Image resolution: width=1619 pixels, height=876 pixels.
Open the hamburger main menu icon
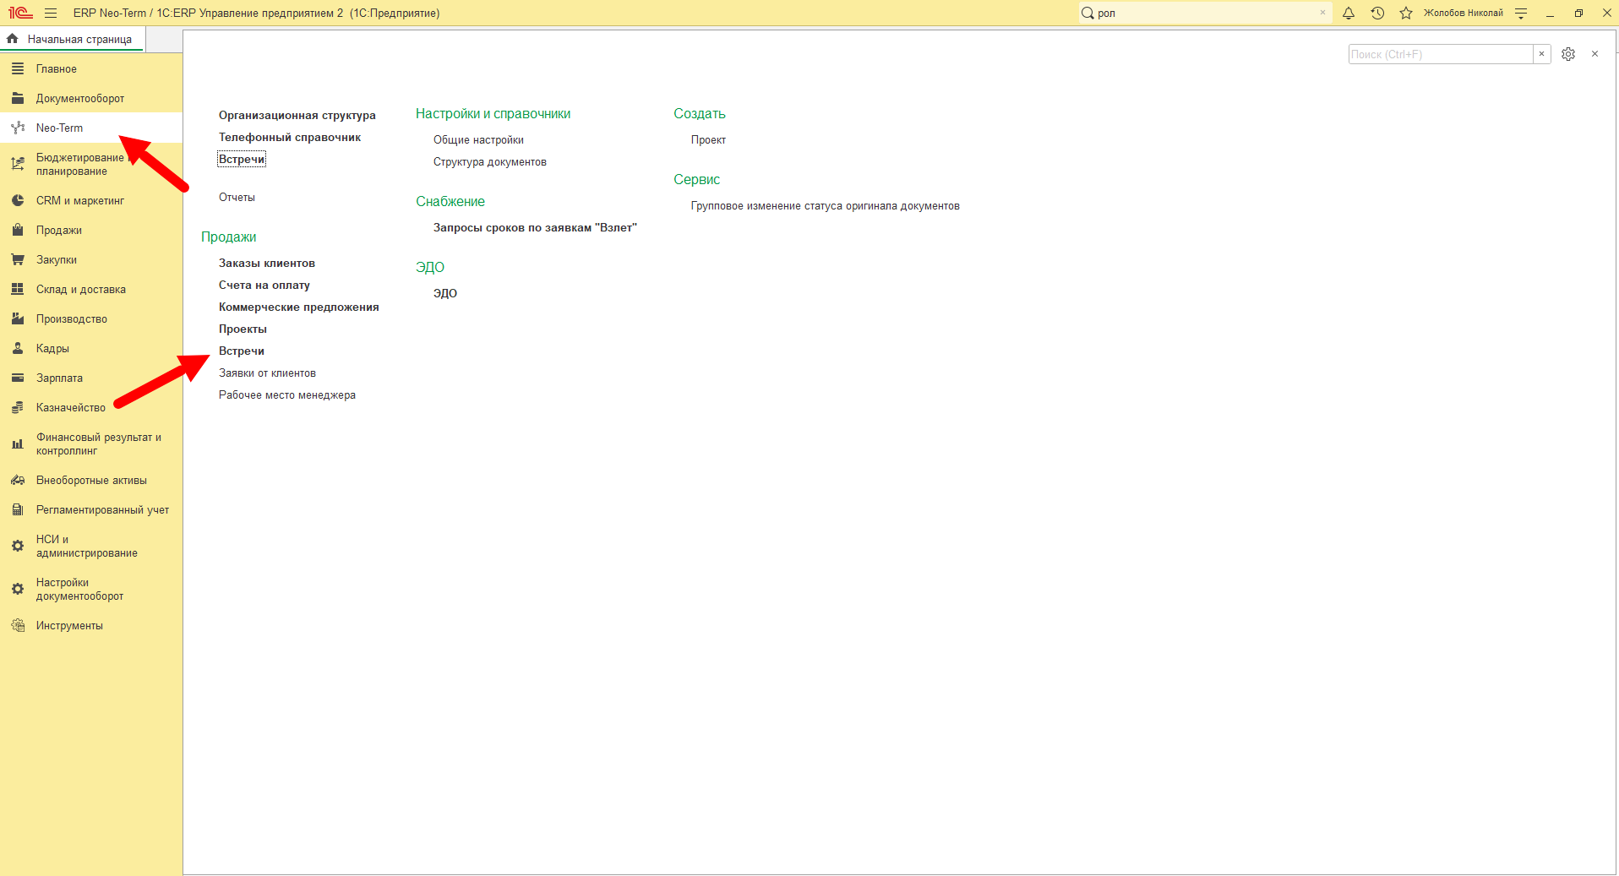pyautogui.click(x=51, y=13)
